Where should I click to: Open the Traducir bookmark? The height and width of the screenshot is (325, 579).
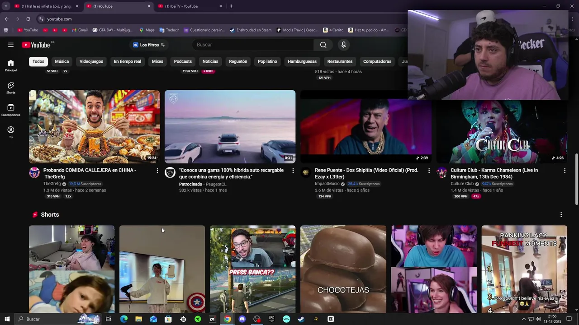coord(169,30)
